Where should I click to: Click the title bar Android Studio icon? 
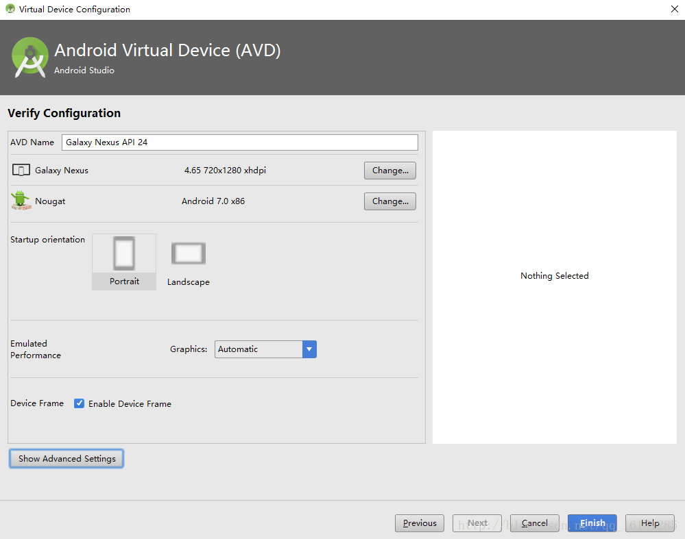10,9
